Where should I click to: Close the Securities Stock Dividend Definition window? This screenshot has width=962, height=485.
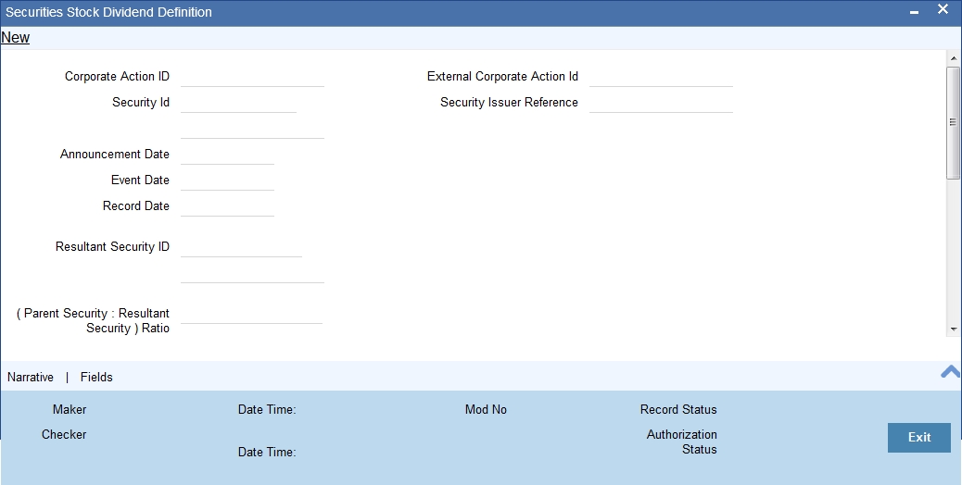tap(943, 9)
